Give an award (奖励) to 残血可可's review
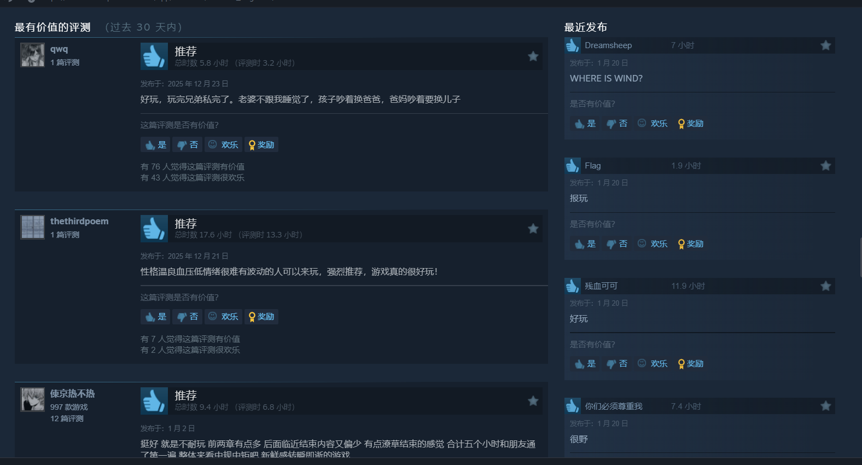The height and width of the screenshot is (465, 862). pos(691,364)
